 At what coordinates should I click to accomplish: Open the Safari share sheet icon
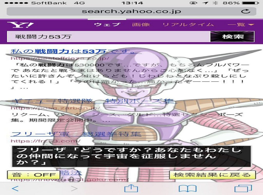131,188
